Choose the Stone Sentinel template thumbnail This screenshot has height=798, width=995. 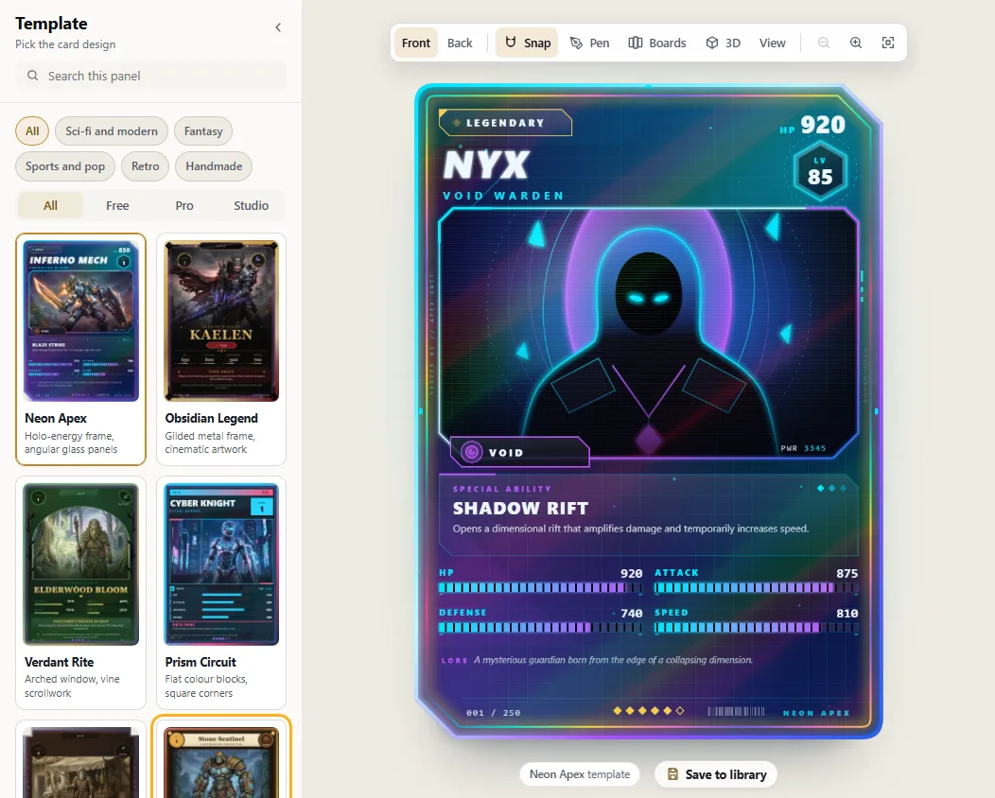pos(221,762)
